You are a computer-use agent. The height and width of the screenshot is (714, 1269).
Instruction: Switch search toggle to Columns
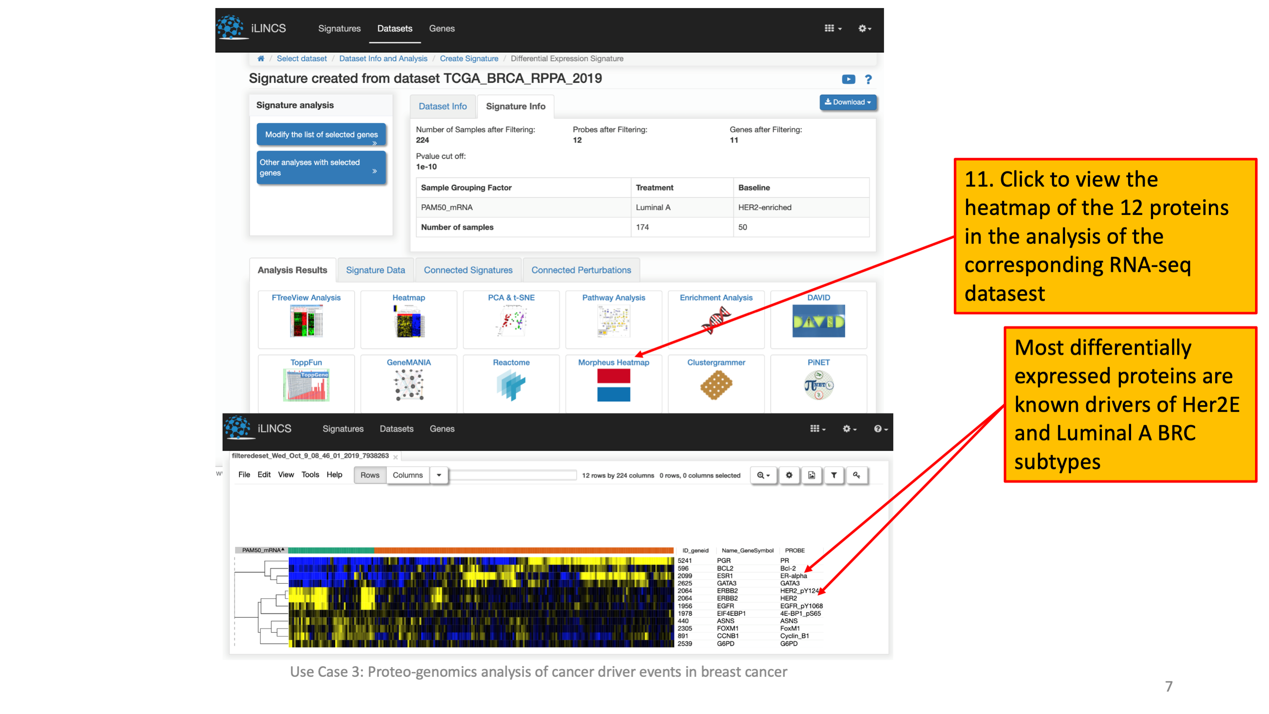(407, 475)
